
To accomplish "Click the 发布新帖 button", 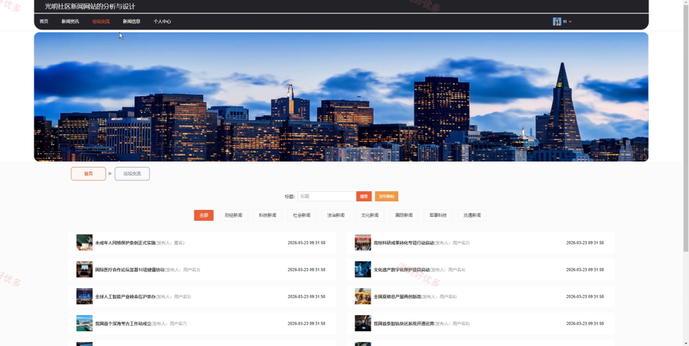I will click(x=387, y=197).
